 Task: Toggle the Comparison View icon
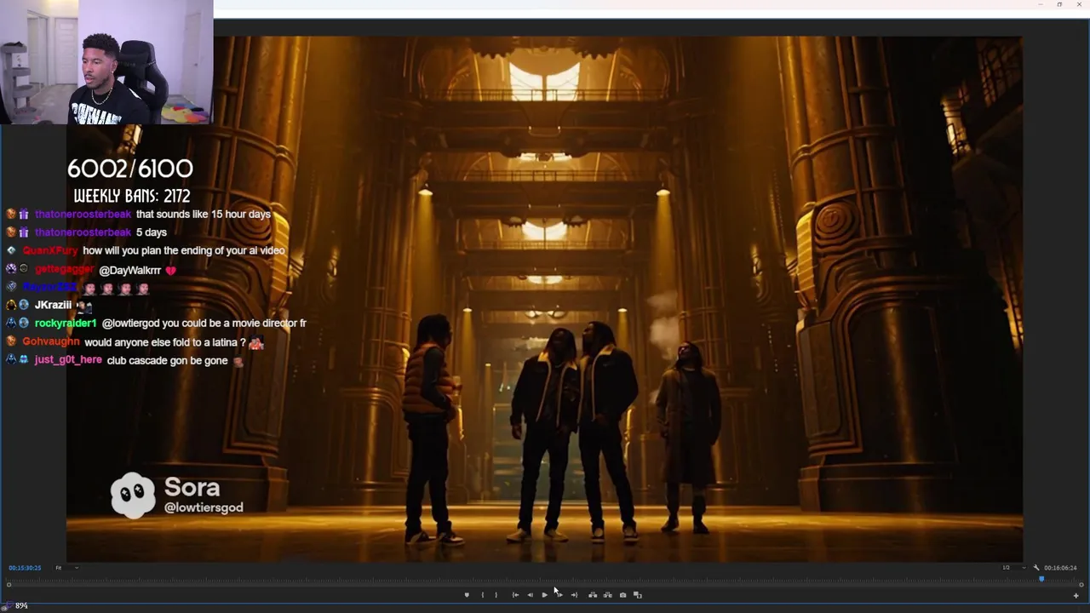tap(637, 595)
